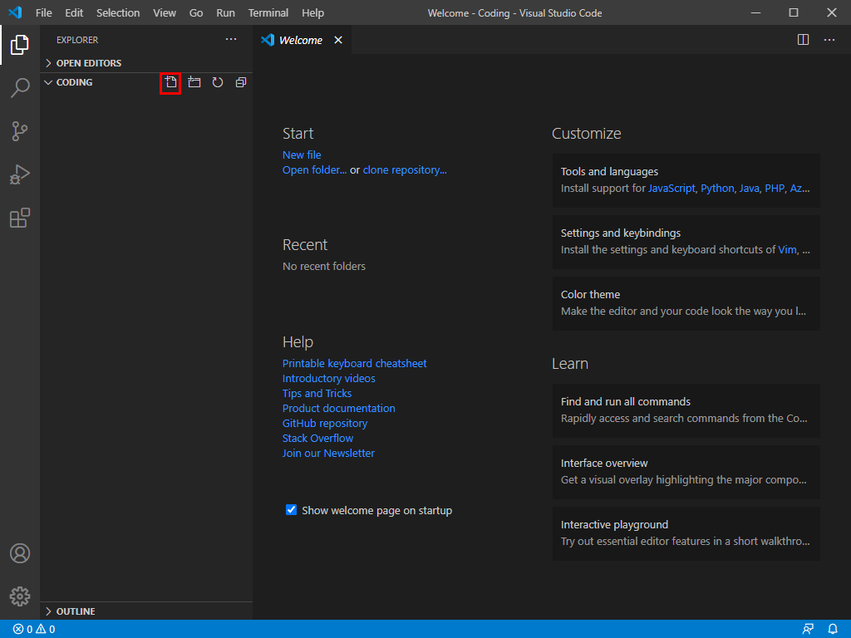Screen dimensions: 851x638
Task: Install Vim keyboard shortcuts link
Action: 787,249
